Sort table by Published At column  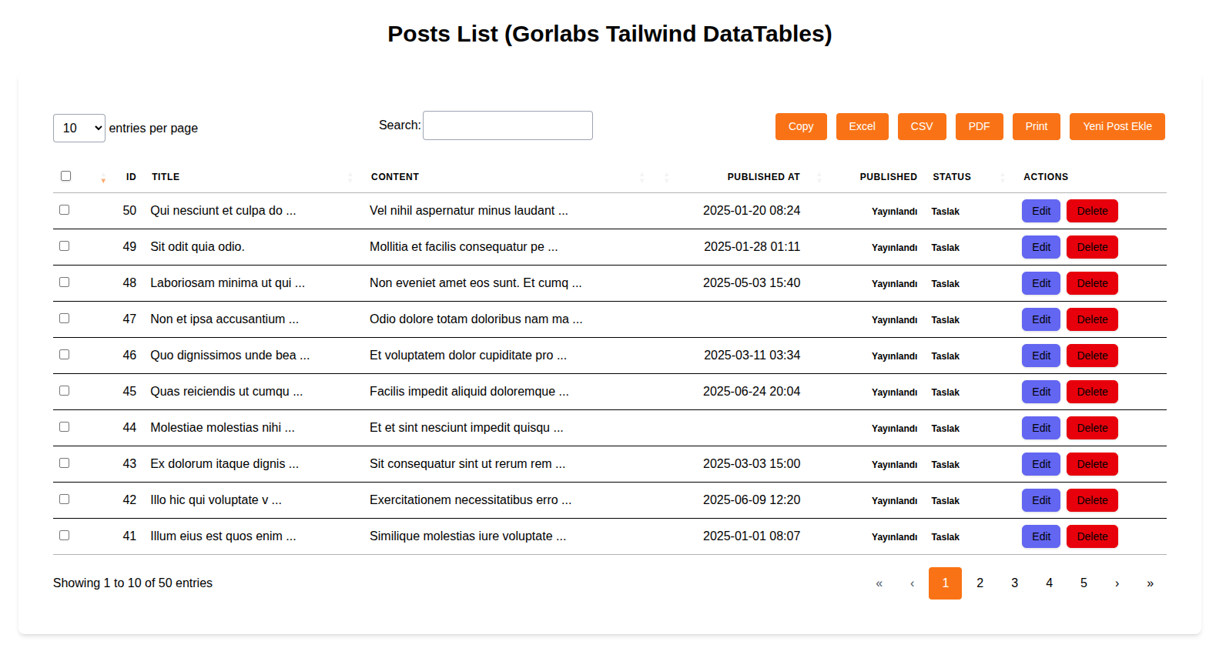click(763, 177)
